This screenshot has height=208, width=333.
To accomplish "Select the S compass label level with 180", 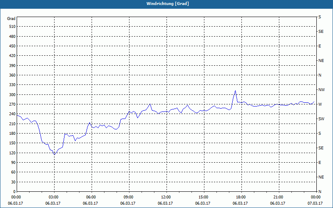I will (320, 133).
